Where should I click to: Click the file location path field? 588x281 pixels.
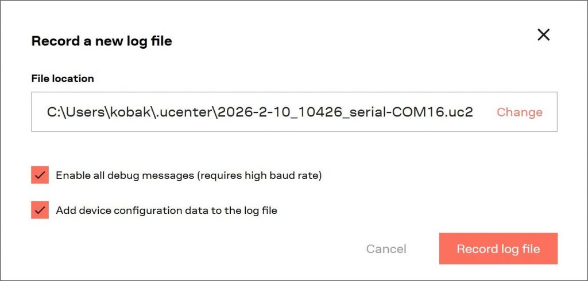coord(260,112)
